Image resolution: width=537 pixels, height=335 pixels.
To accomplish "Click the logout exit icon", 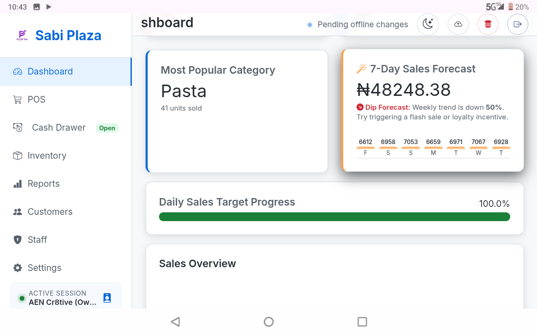I will pos(518,24).
